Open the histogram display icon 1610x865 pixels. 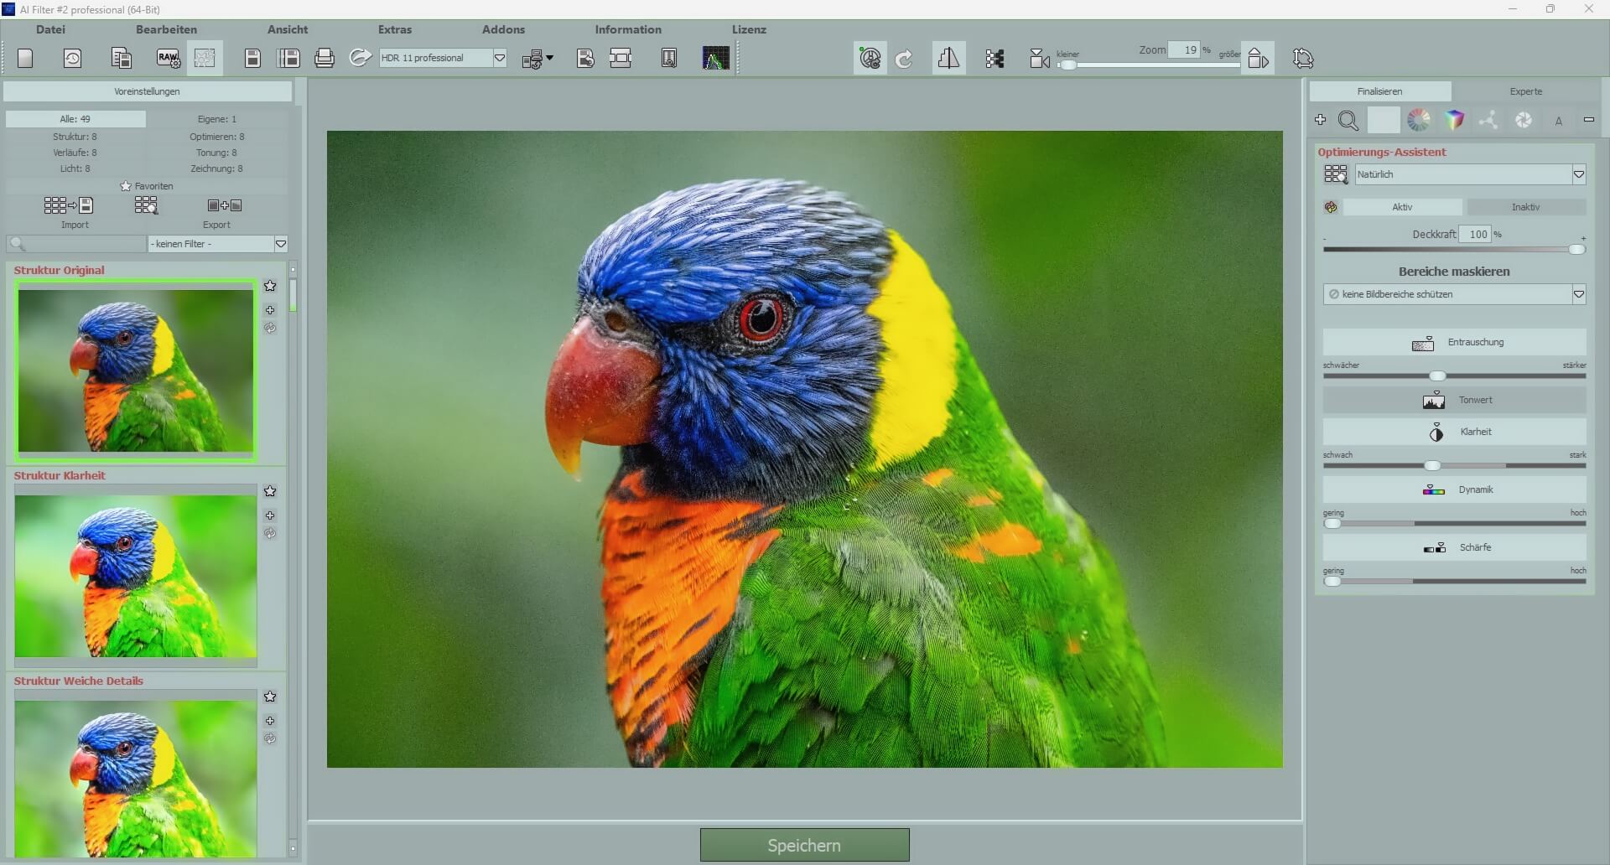tap(714, 57)
